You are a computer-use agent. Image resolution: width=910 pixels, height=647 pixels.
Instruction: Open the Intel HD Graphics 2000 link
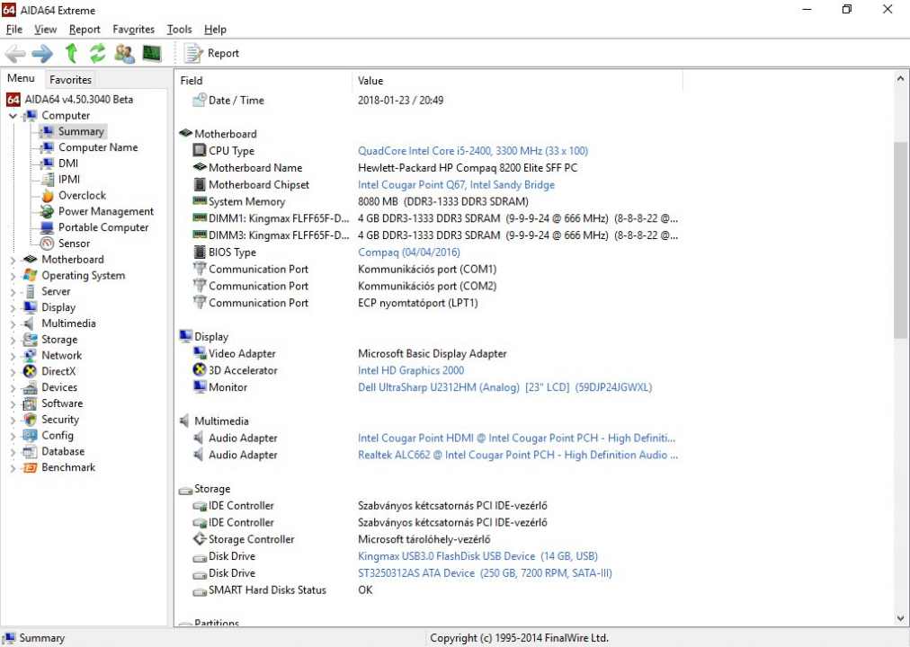pyautogui.click(x=411, y=370)
